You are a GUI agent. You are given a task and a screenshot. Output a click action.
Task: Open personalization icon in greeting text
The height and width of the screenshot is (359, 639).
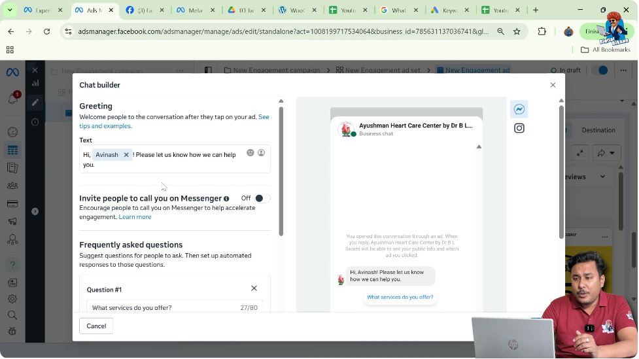(262, 152)
